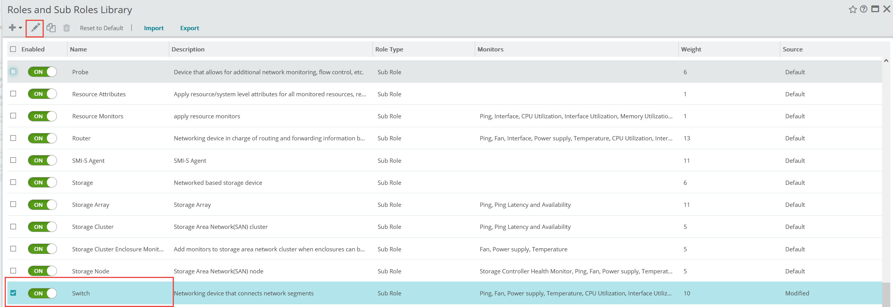The height and width of the screenshot is (307, 893).
Task: Close the Roles library panel
Action: click(887, 9)
